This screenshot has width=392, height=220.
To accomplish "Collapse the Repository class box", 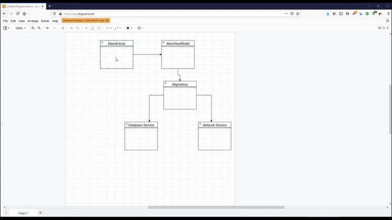I will point(166,84).
